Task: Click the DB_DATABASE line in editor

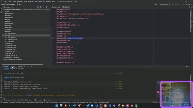Action: (x=70, y=38)
